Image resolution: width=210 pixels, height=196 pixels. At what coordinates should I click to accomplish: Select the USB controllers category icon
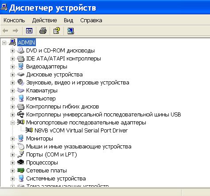(x=20, y=114)
